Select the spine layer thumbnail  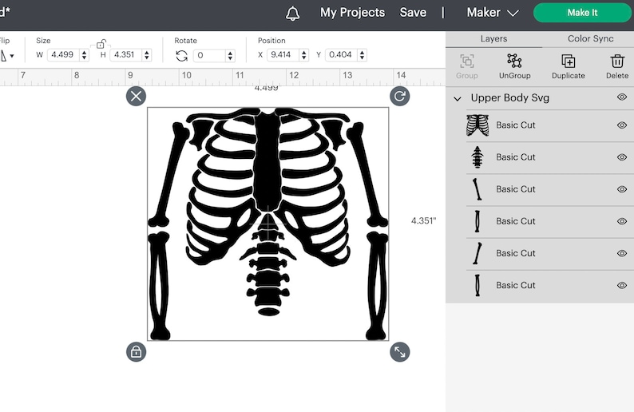pyautogui.click(x=477, y=157)
